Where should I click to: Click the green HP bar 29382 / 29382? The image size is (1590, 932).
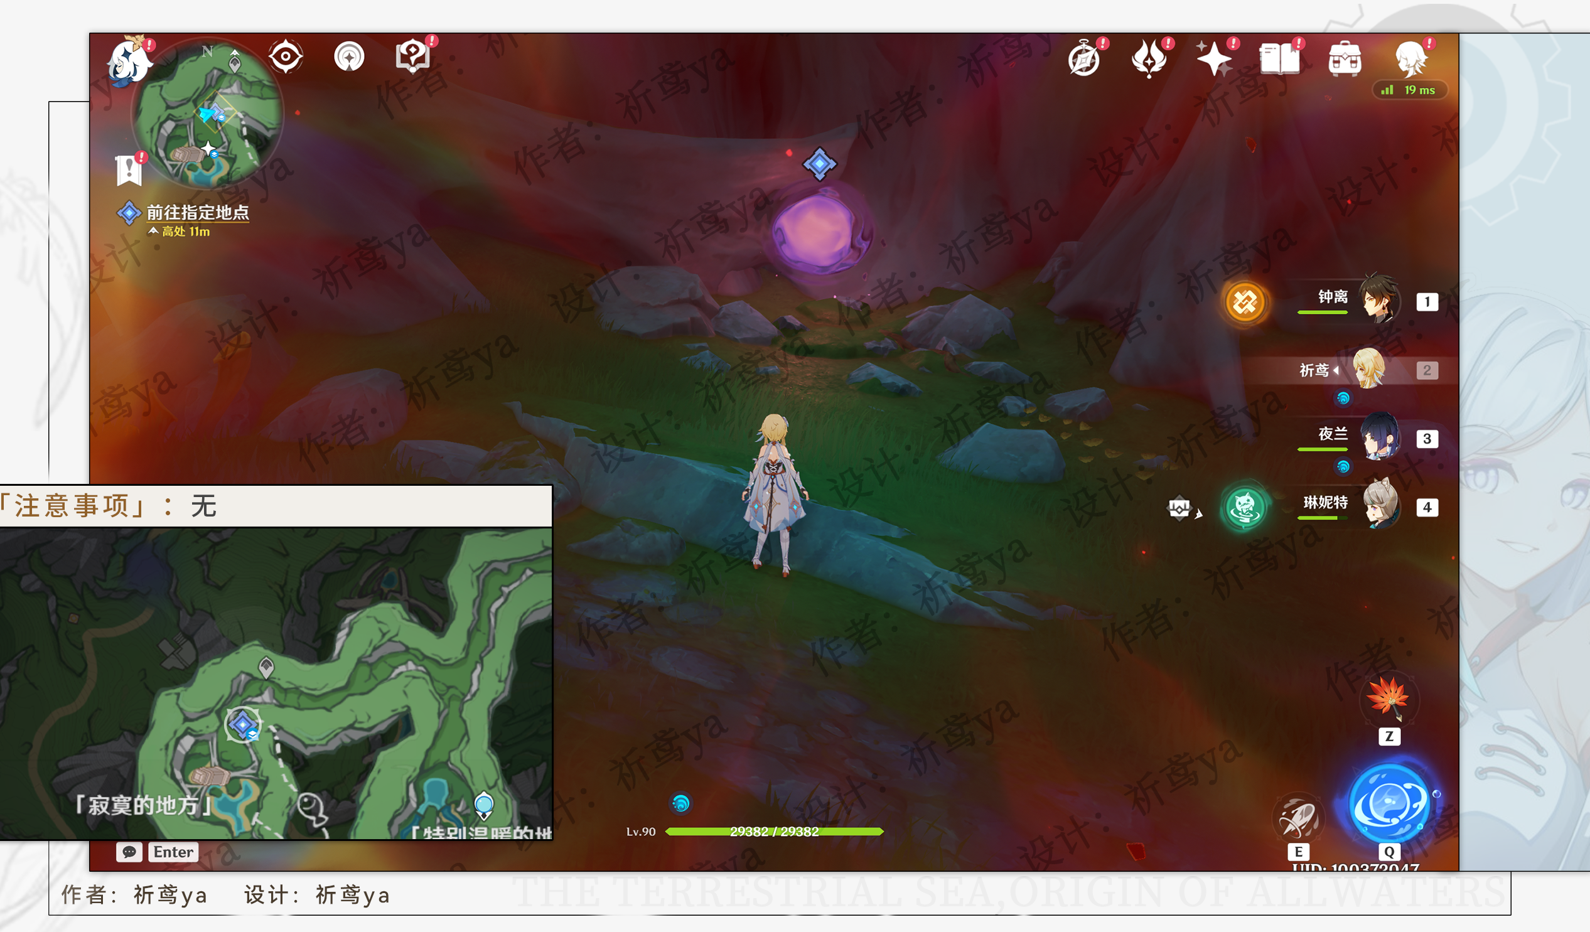tap(775, 832)
